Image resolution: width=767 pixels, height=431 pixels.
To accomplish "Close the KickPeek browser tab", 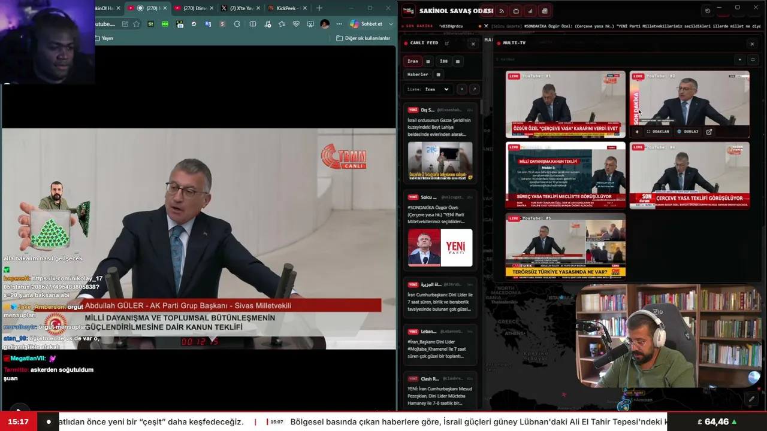I will click(305, 8).
